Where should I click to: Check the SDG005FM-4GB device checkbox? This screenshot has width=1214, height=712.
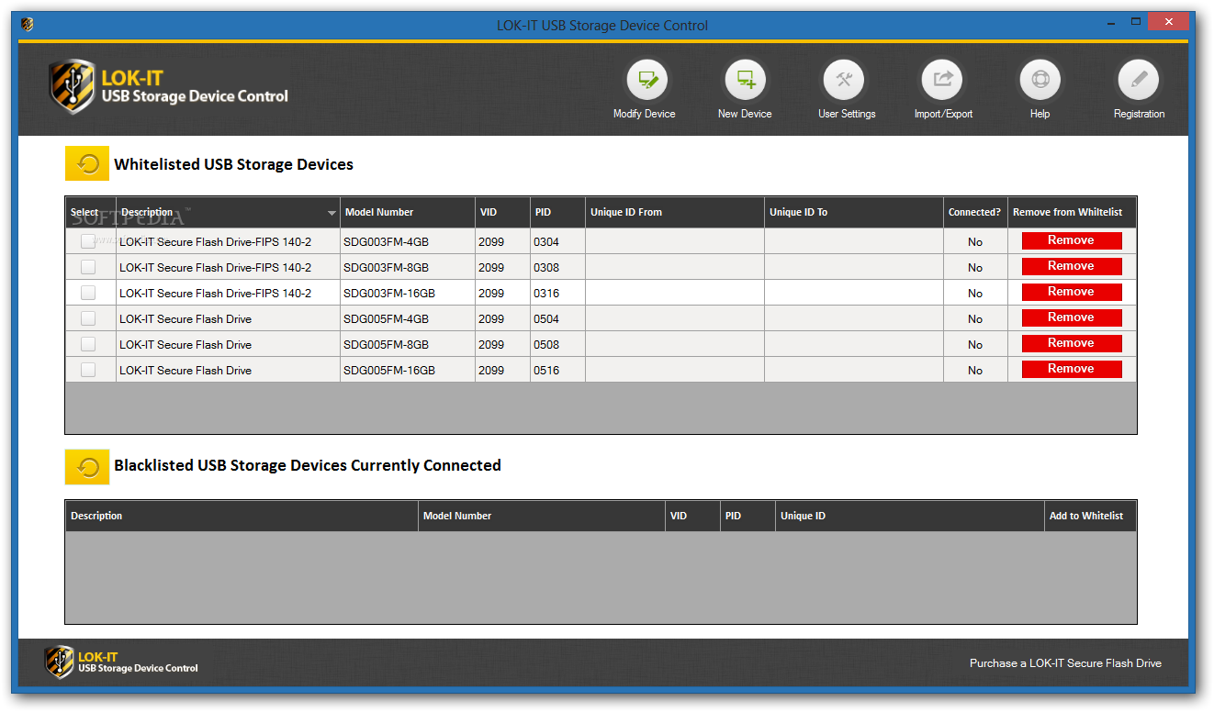[88, 318]
